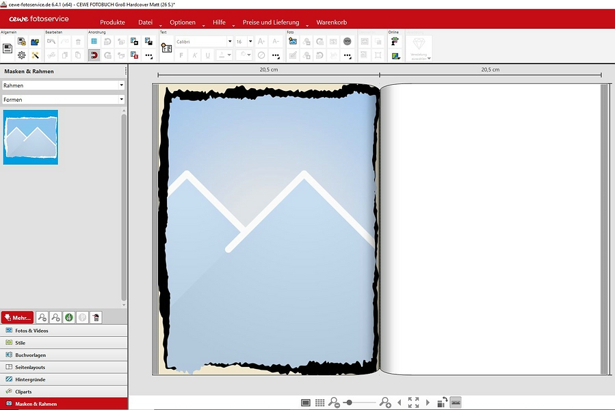Open the Cliparts panel
This screenshot has height=410, width=615.
coord(64,391)
